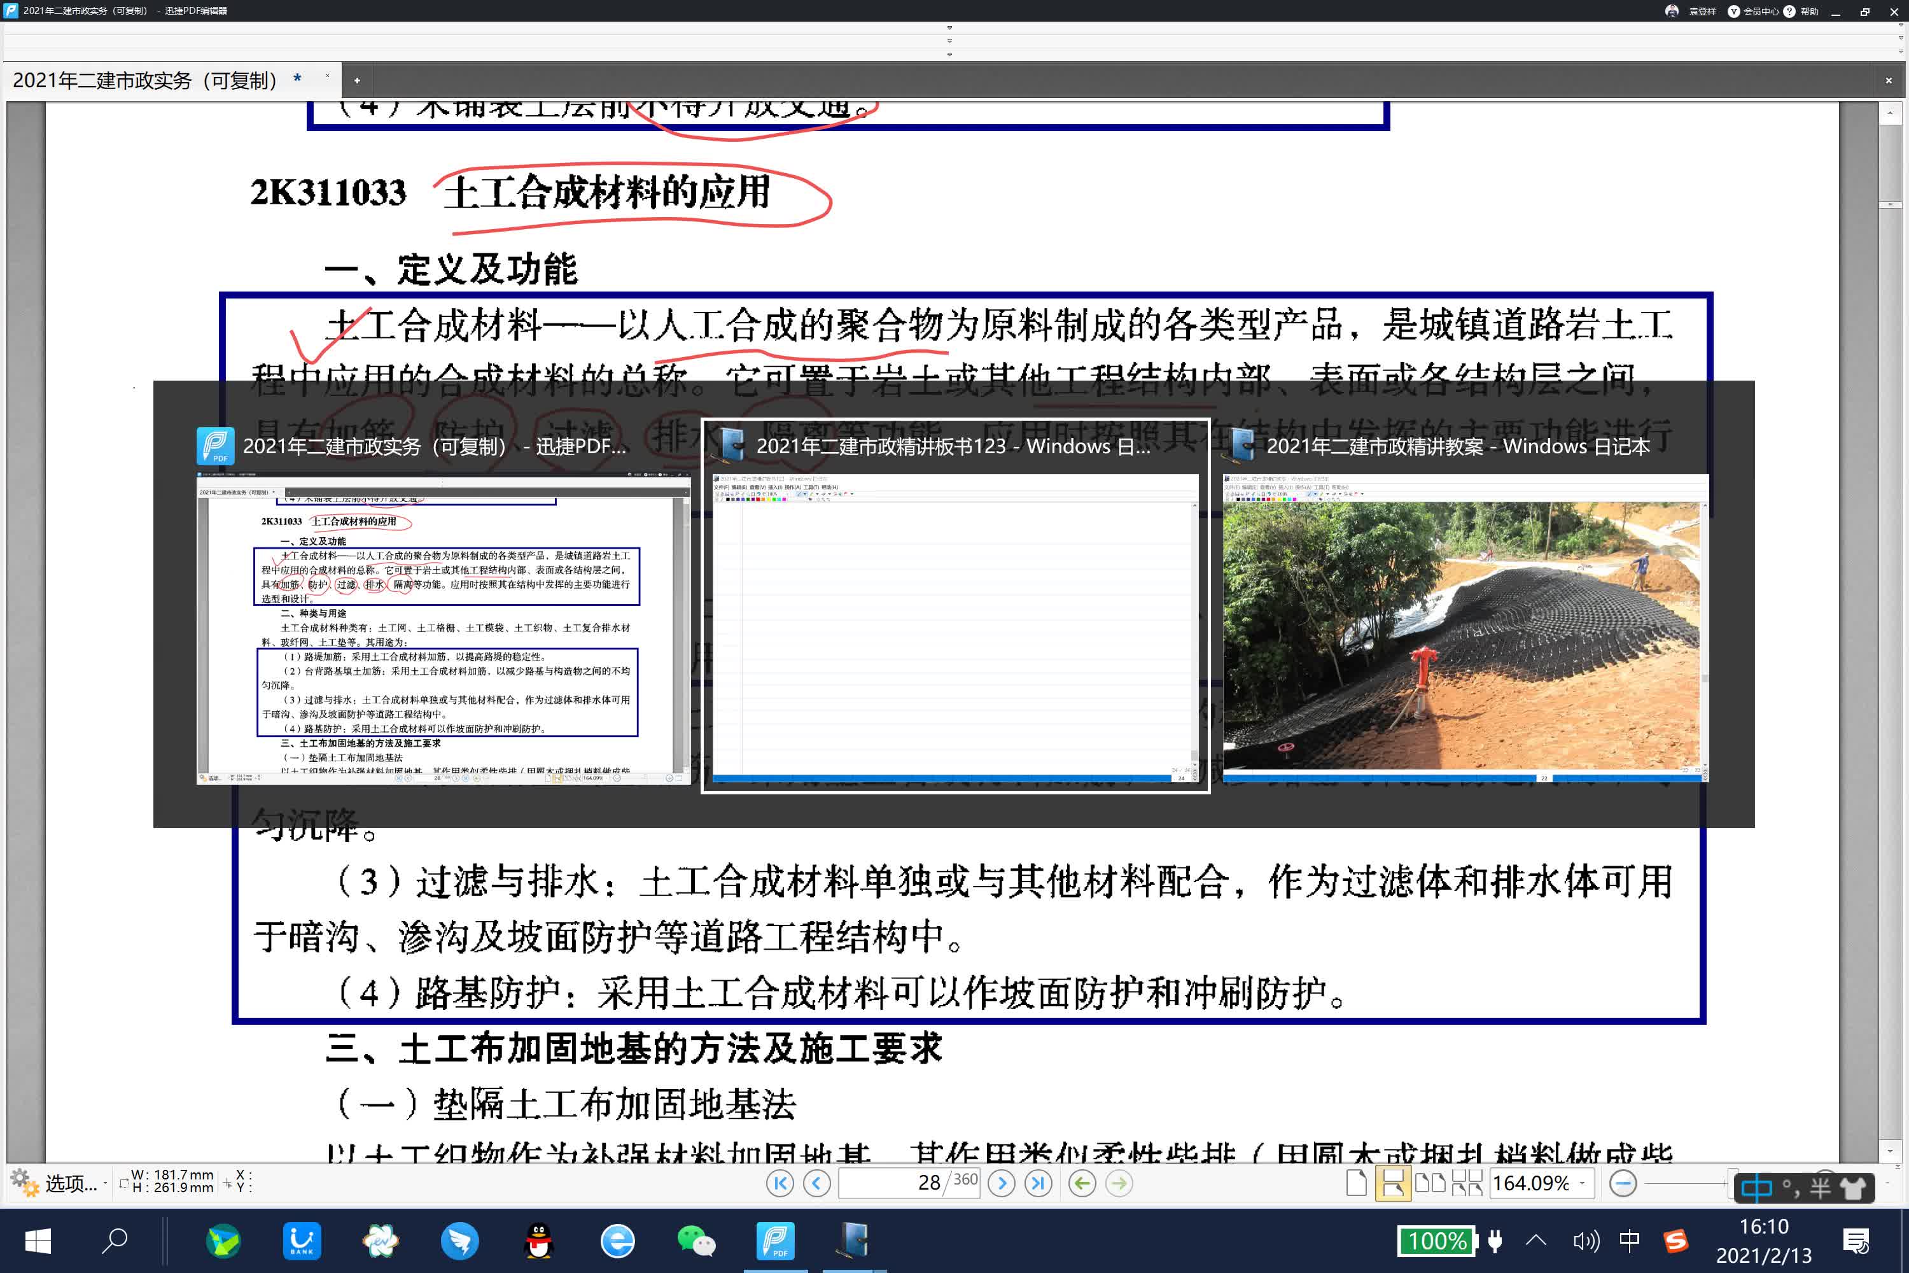Open 会员中心 member center
Screen dimensions: 1909x1273
pos(1753,11)
